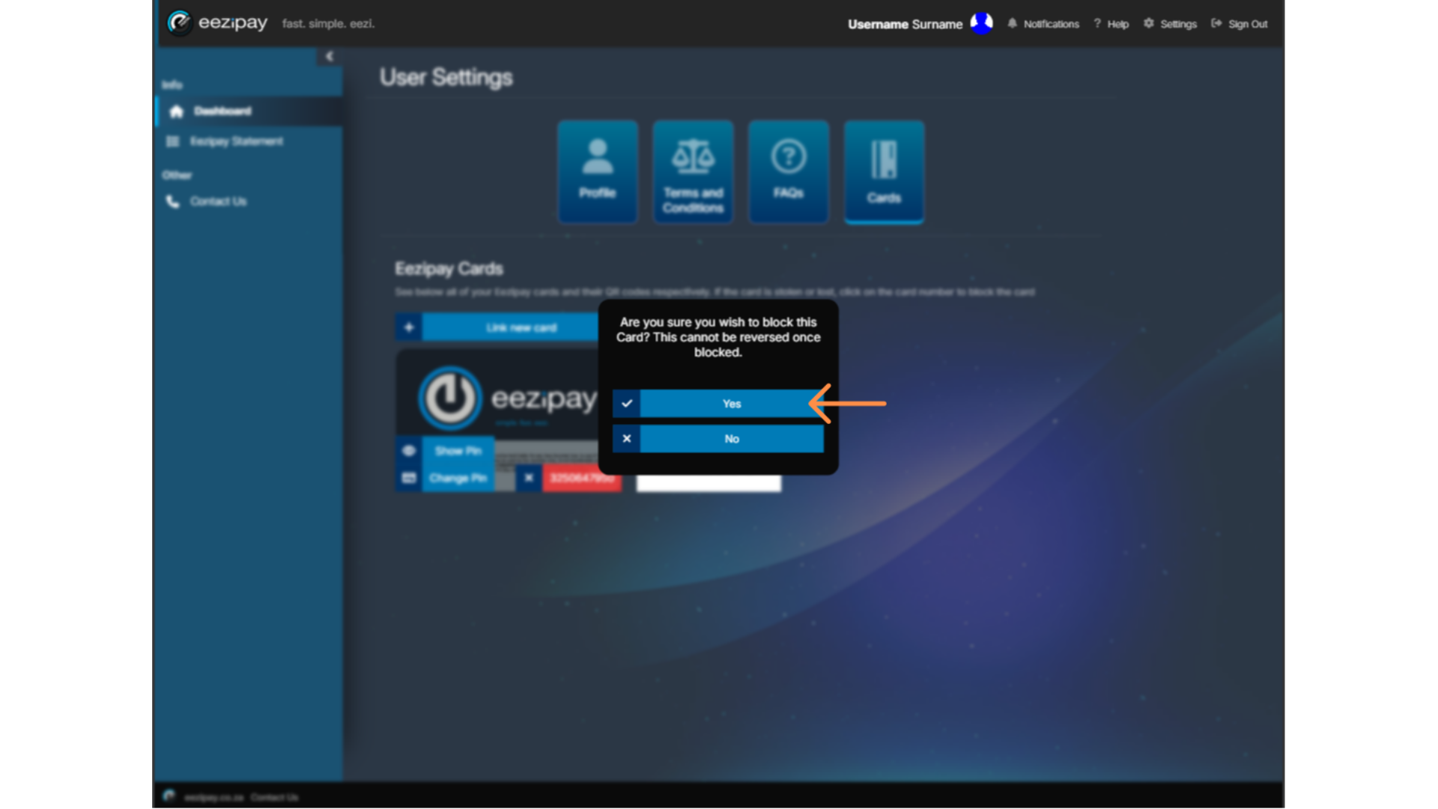Click the Dashboard home icon
The image size is (1438, 809).
[176, 112]
